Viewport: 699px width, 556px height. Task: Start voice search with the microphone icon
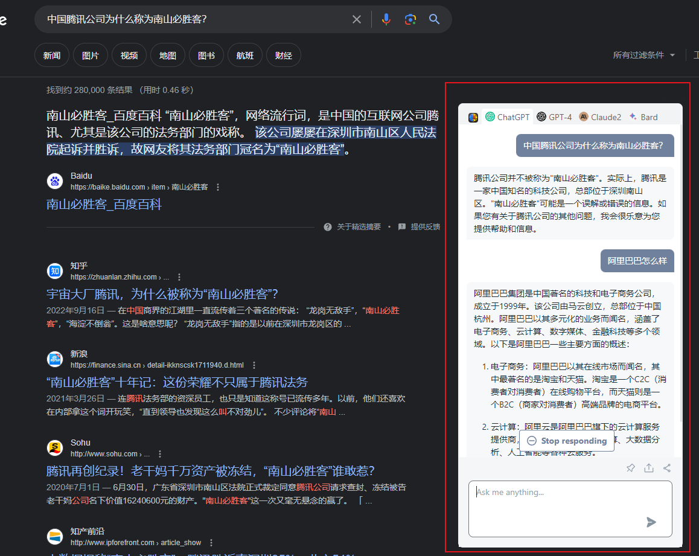click(x=386, y=19)
